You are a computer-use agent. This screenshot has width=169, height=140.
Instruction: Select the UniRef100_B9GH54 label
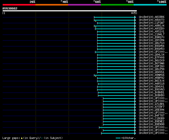coord(152,46)
